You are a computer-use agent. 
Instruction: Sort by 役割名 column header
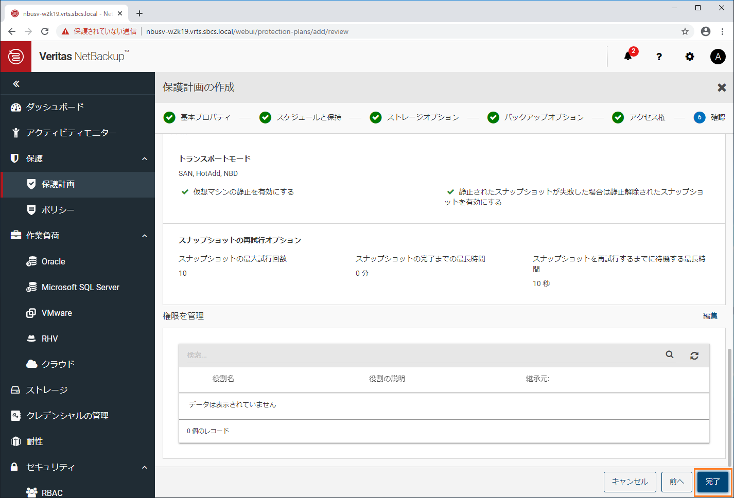[223, 379]
